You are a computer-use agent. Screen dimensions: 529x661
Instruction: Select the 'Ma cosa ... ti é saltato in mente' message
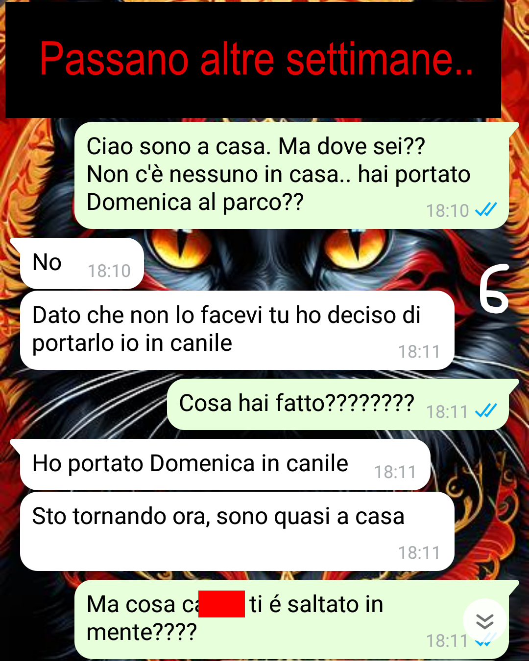point(291,619)
